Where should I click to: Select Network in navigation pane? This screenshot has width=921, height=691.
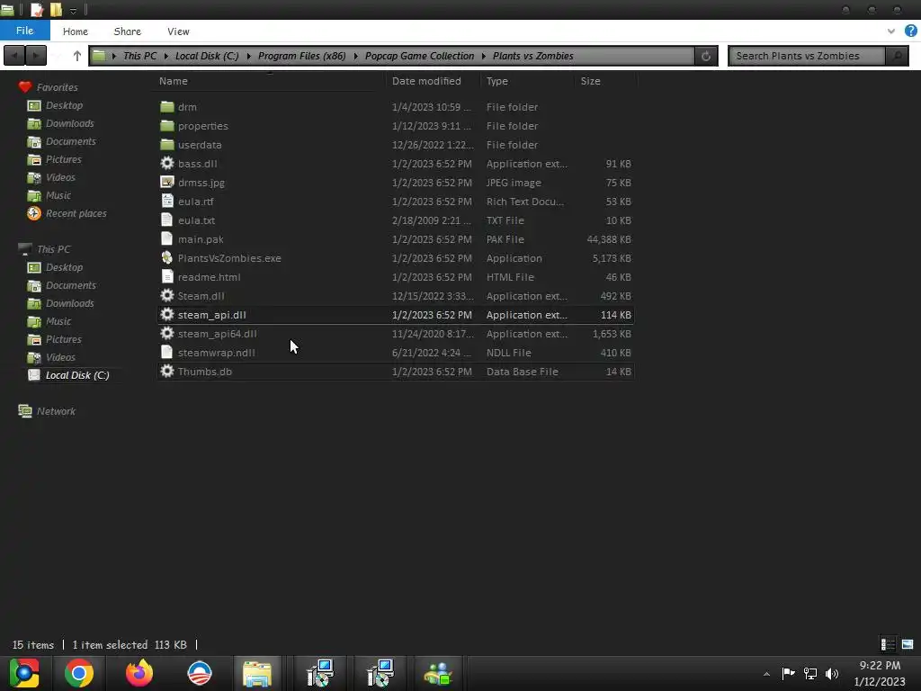coord(56,411)
